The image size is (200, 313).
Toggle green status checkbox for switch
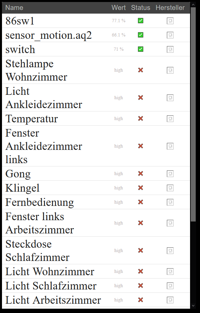pos(141,49)
